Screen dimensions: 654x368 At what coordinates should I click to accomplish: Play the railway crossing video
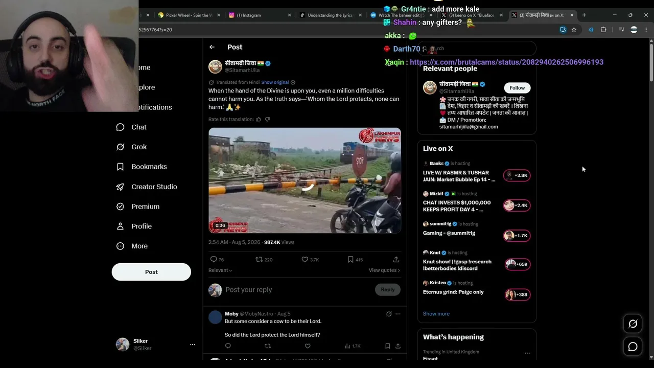pos(305,180)
